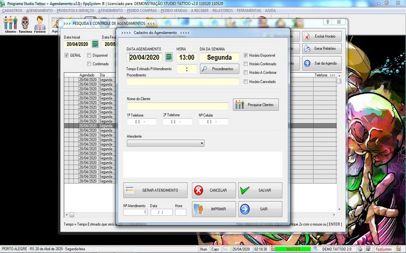Click the Pesquisar Clientes button

256,105
